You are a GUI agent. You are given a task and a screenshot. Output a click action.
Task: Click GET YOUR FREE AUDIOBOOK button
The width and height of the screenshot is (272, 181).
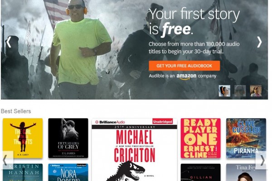(184, 66)
